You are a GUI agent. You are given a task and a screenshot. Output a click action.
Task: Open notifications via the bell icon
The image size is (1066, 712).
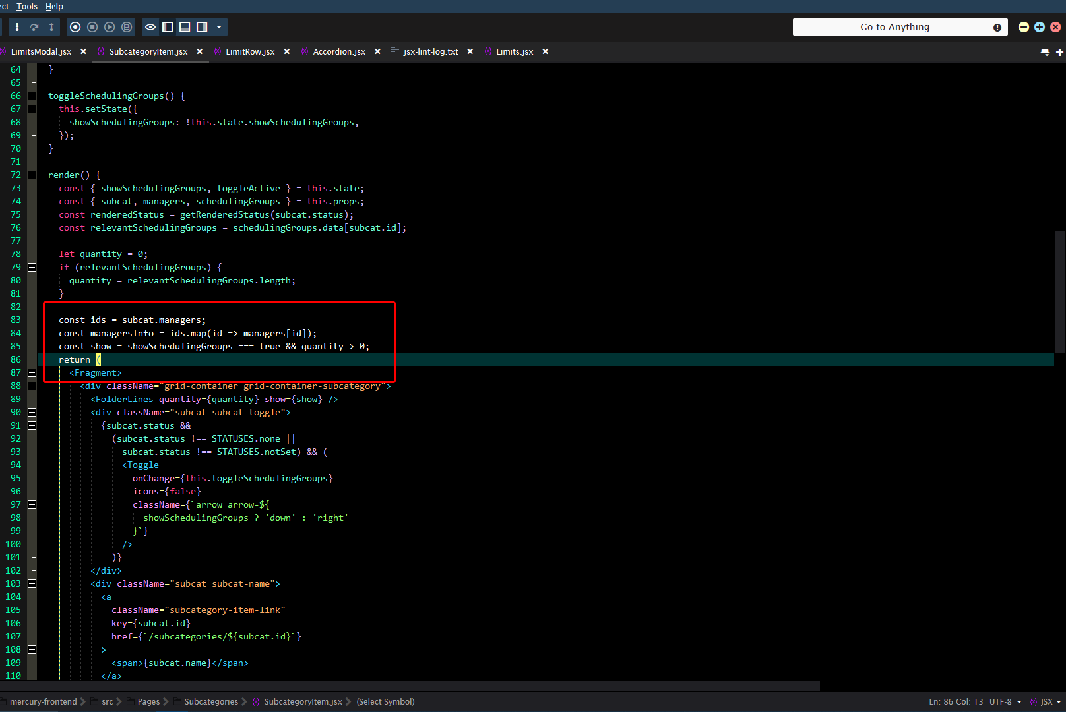1045,51
